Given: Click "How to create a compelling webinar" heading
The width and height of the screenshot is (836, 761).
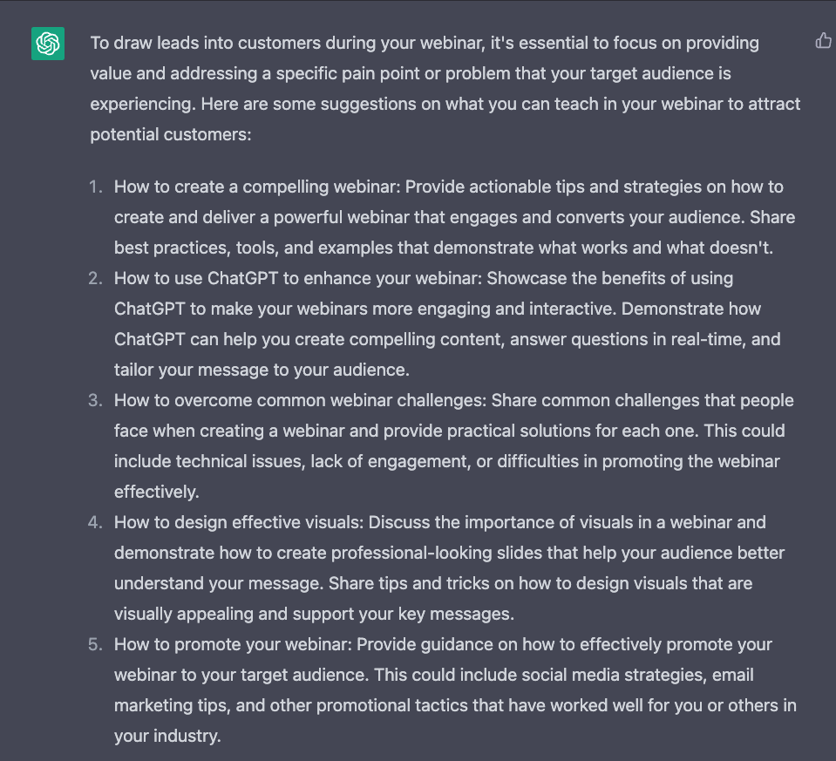Looking at the screenshot, I should pyautogui.click(x=257, y=187).
